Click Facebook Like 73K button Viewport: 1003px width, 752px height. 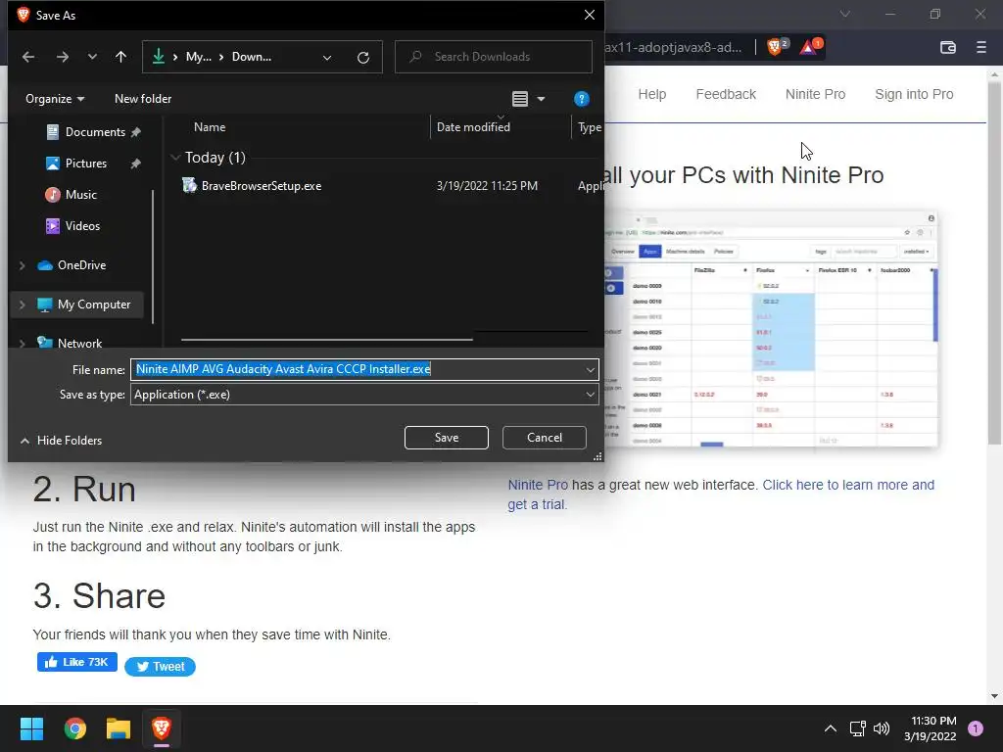[x=76, y=663]
